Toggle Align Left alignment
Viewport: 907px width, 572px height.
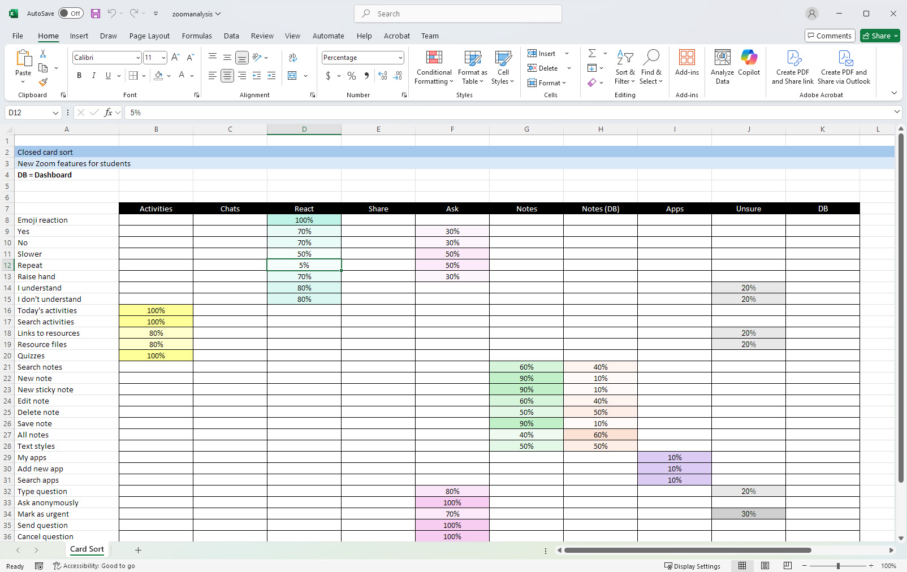[x=212, y=76]
